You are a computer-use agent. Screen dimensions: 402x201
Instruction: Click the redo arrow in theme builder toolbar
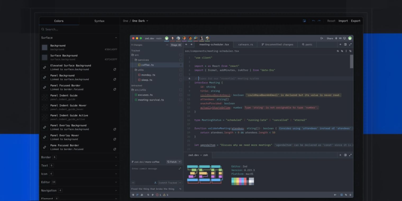click(x=319, y=21)
